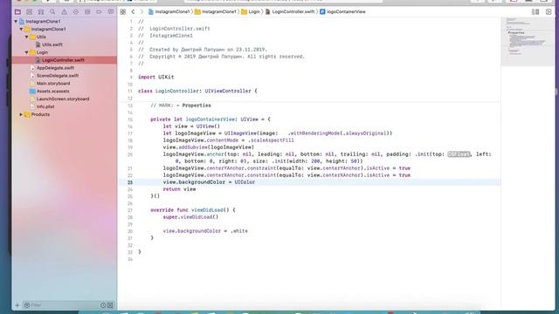Open the adjust editor options icon
Screen dimensions: 559x314
(x=535, y=11)
